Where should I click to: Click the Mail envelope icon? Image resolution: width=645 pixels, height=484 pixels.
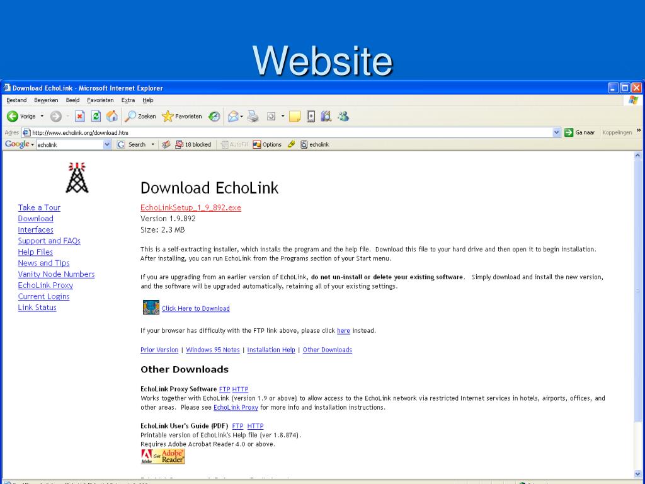[x=233, y=117]
